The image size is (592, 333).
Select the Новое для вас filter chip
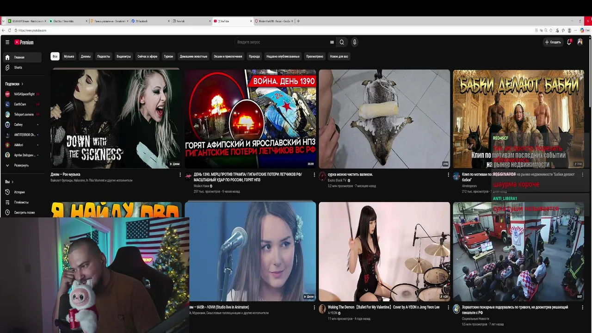pos(339,56)
